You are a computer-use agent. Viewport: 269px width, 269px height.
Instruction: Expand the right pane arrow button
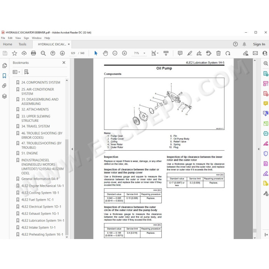266,234
